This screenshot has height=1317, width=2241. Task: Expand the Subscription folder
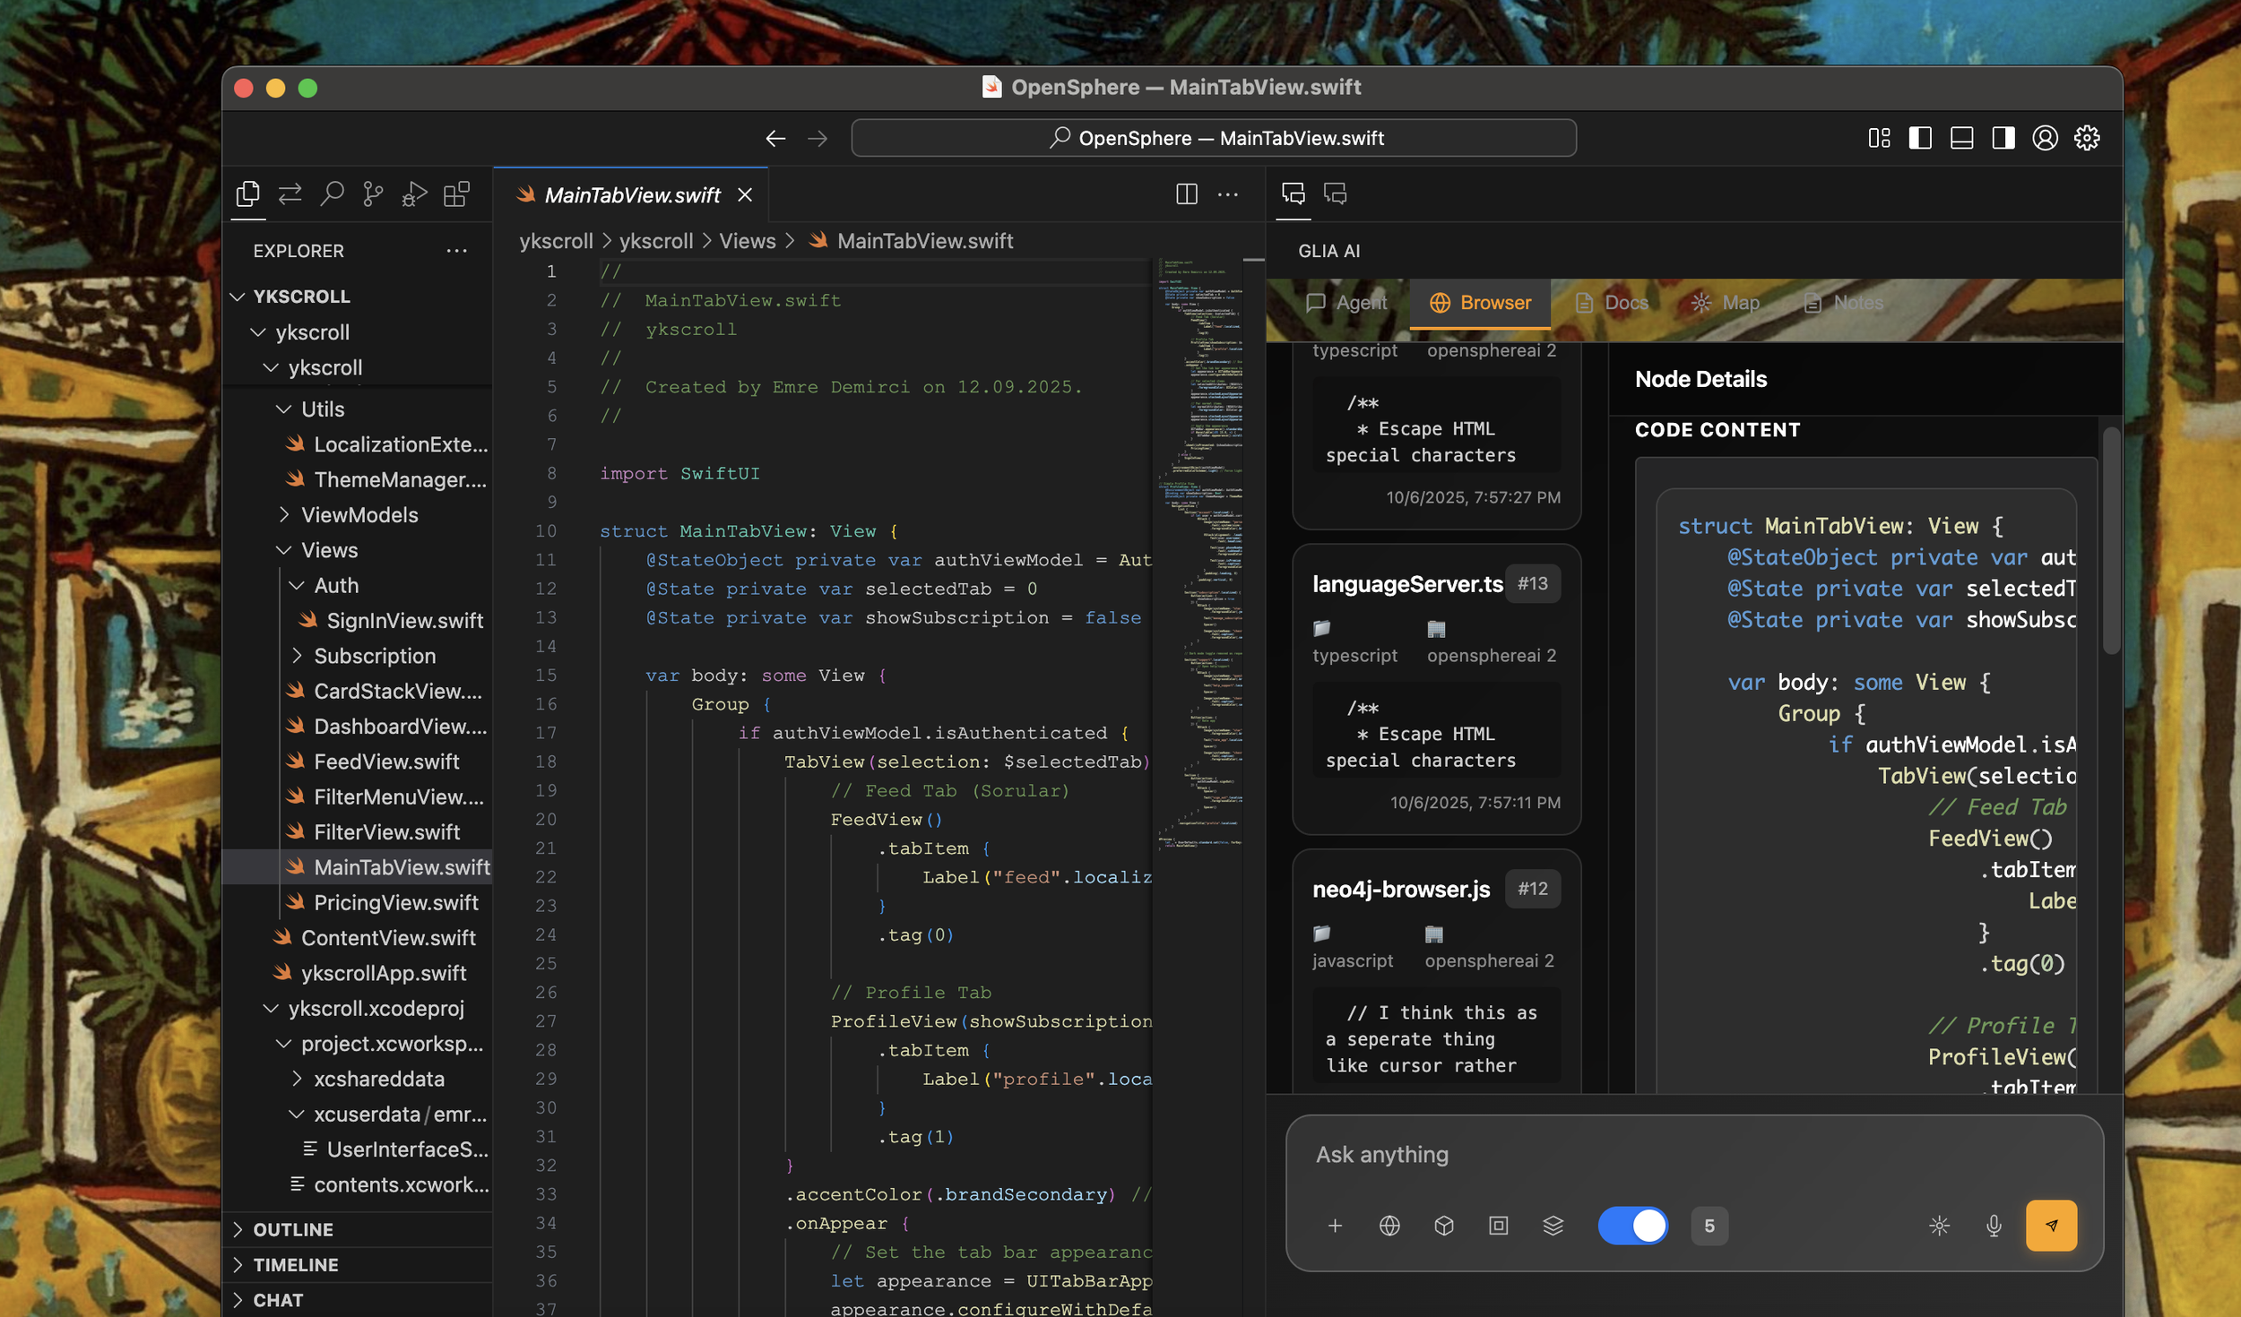tap(357, 656)
